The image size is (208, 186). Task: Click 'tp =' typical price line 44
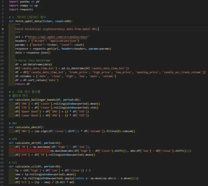coord(53,171)
